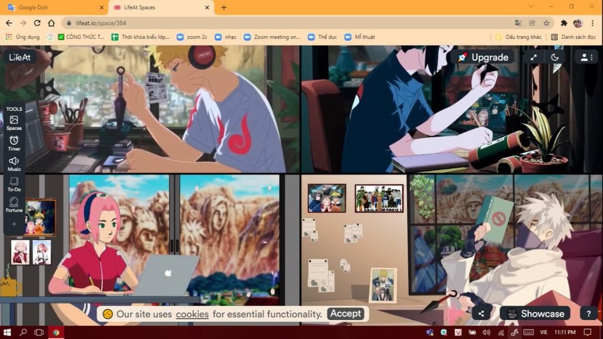The width and height of the screenshot is (603, 339).
Task: Open the To-Do tool
Action: [14, 184]
